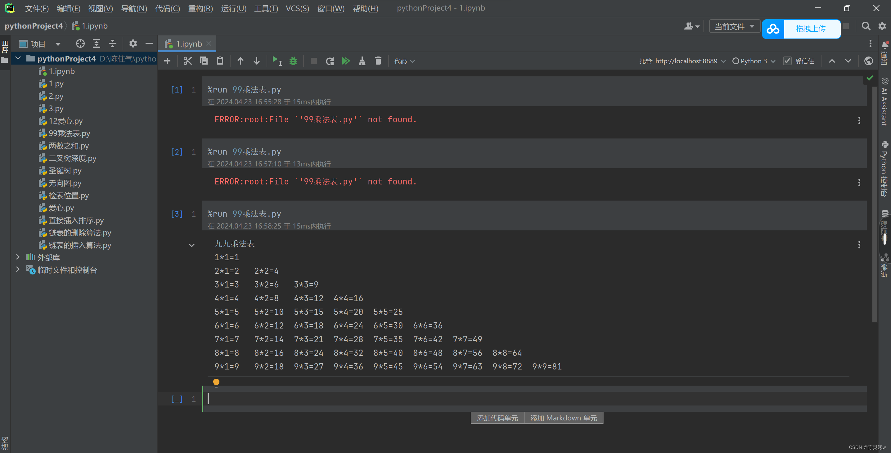The width and height of the screenshot is (891, 453).
Task: Click the run all cells icon
Action: click(346, 61)
